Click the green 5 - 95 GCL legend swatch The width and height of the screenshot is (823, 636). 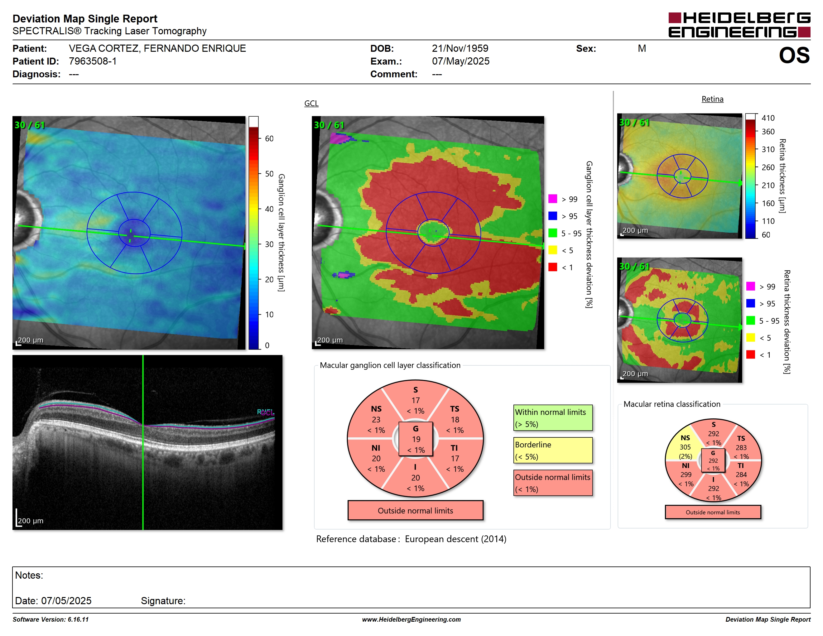(x=552, y=233)
